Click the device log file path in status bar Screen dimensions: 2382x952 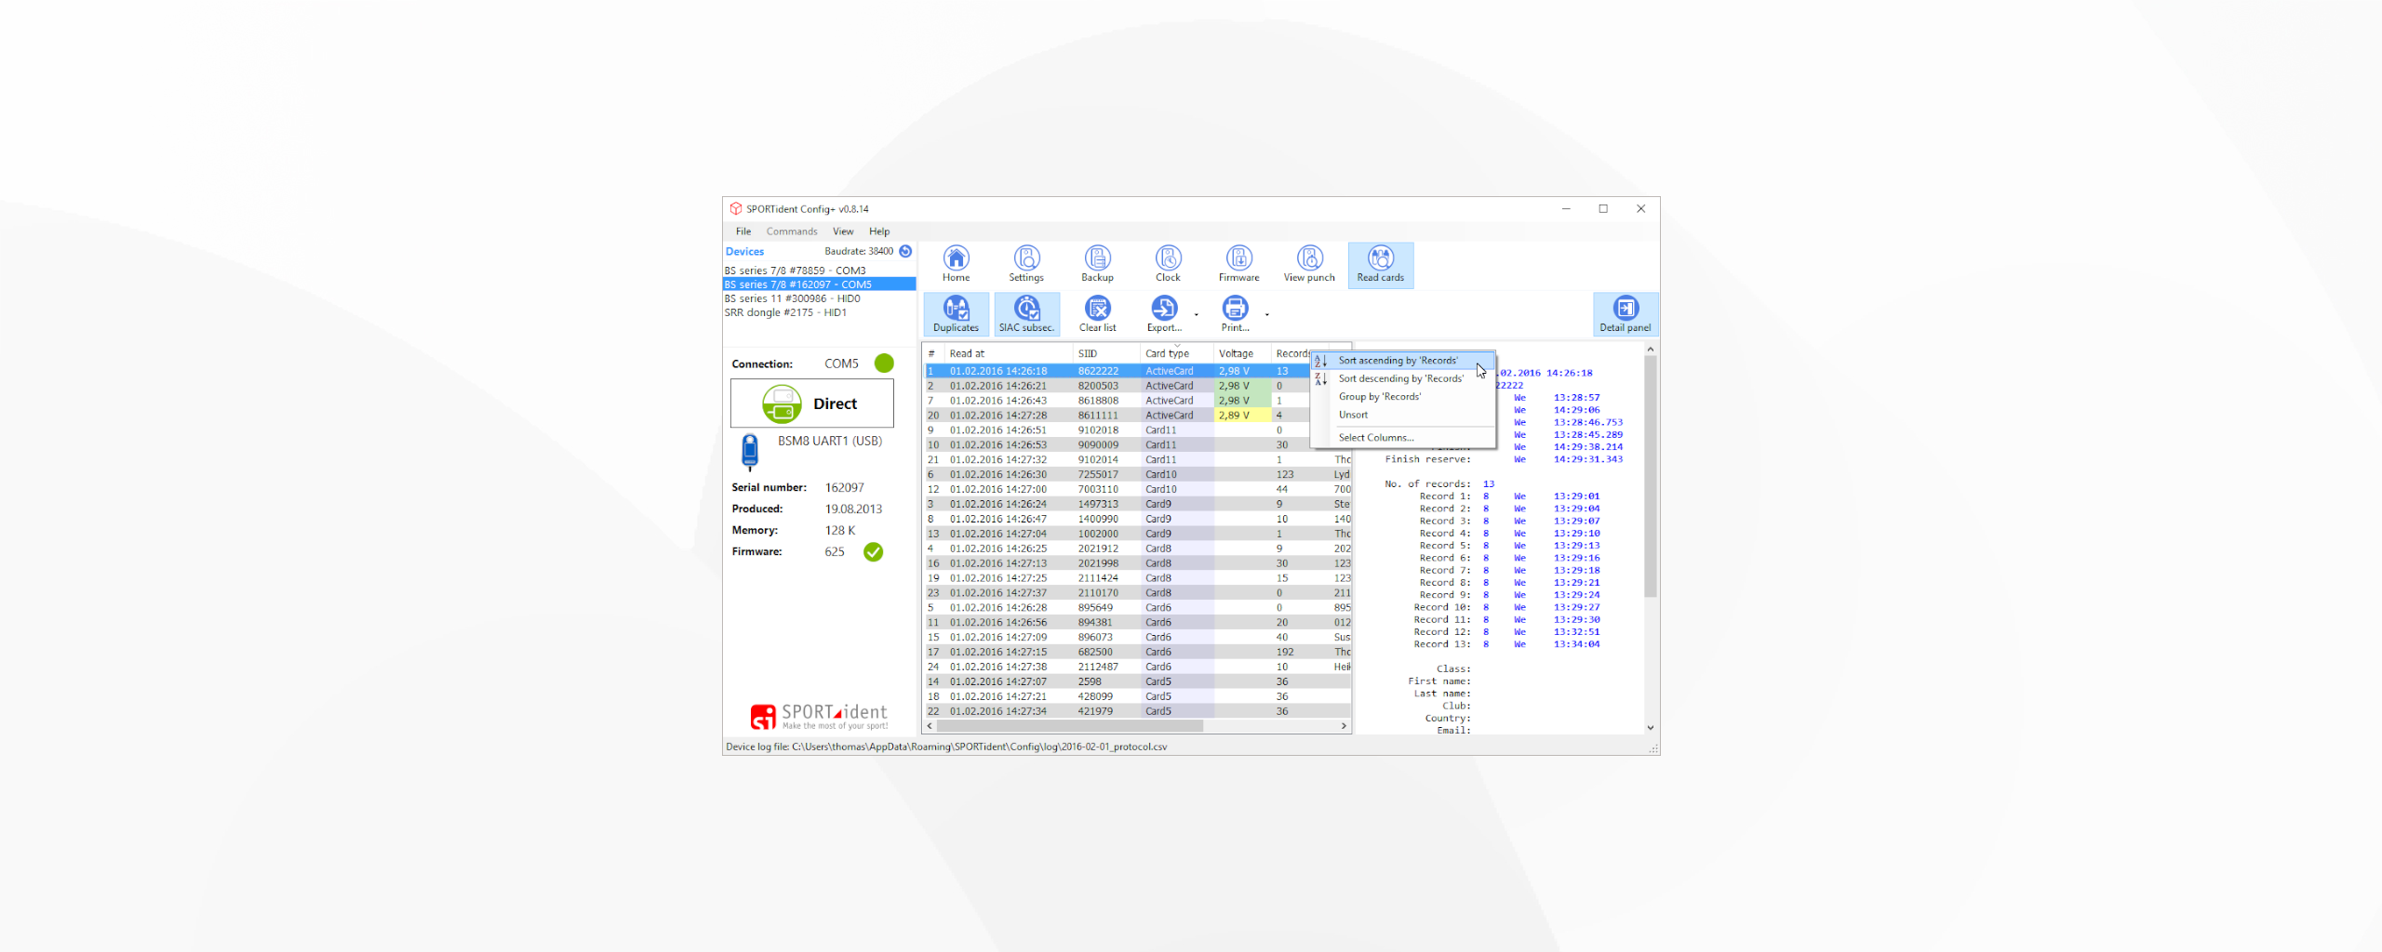point(946,747)
